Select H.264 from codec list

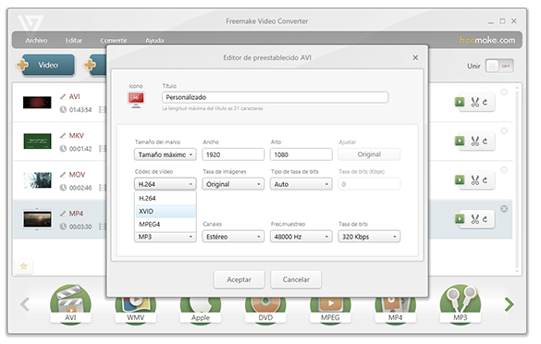click(166, 199)
